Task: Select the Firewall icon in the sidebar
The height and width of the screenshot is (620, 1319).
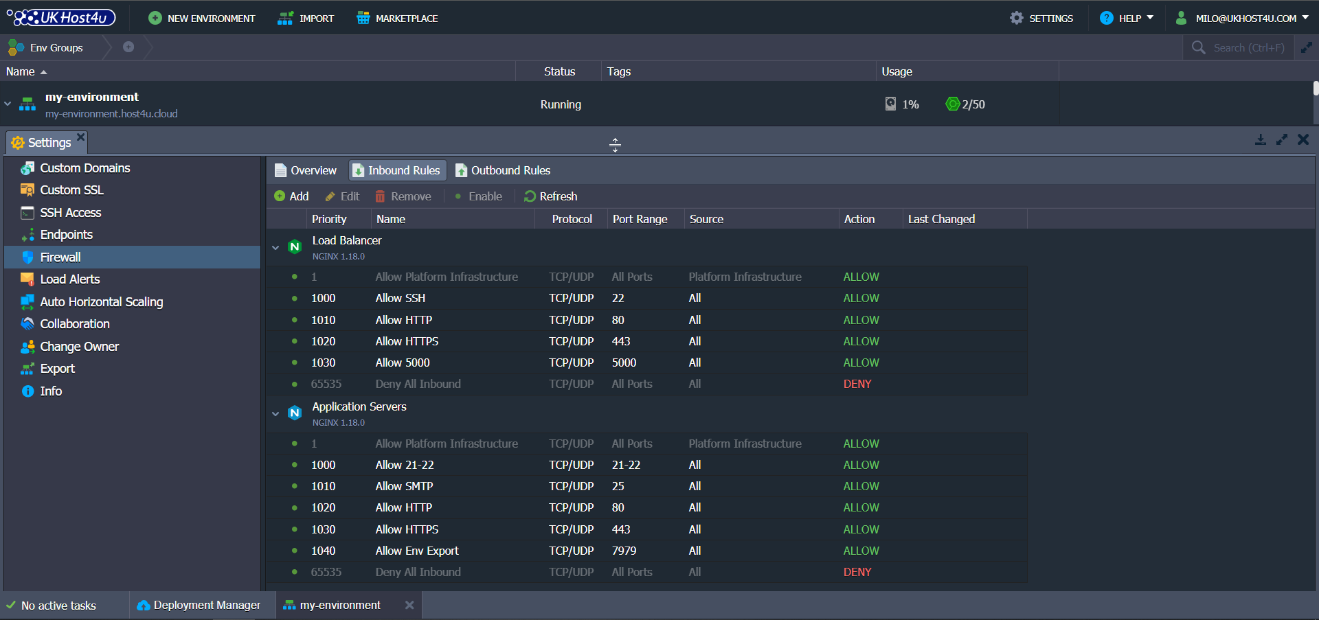Action: (27, 257)
